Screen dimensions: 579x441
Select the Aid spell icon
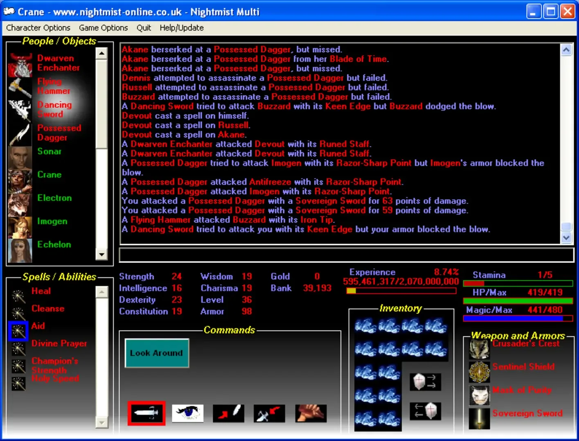pyautogui.click(x=18, y=331)
